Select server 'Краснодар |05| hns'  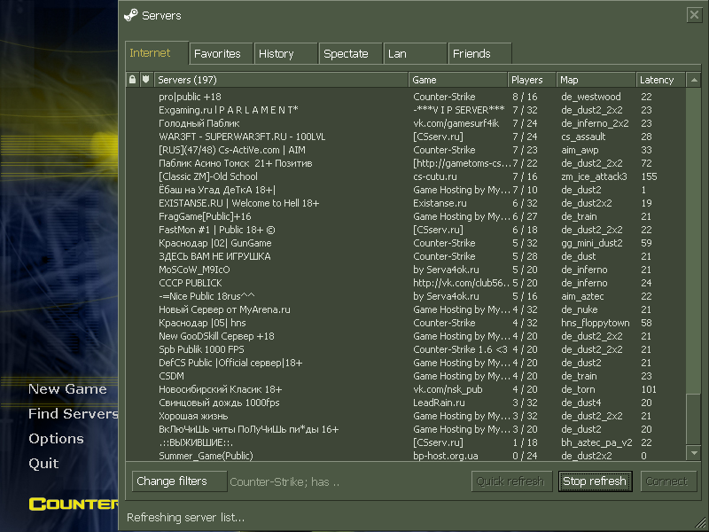click(406, 323)
